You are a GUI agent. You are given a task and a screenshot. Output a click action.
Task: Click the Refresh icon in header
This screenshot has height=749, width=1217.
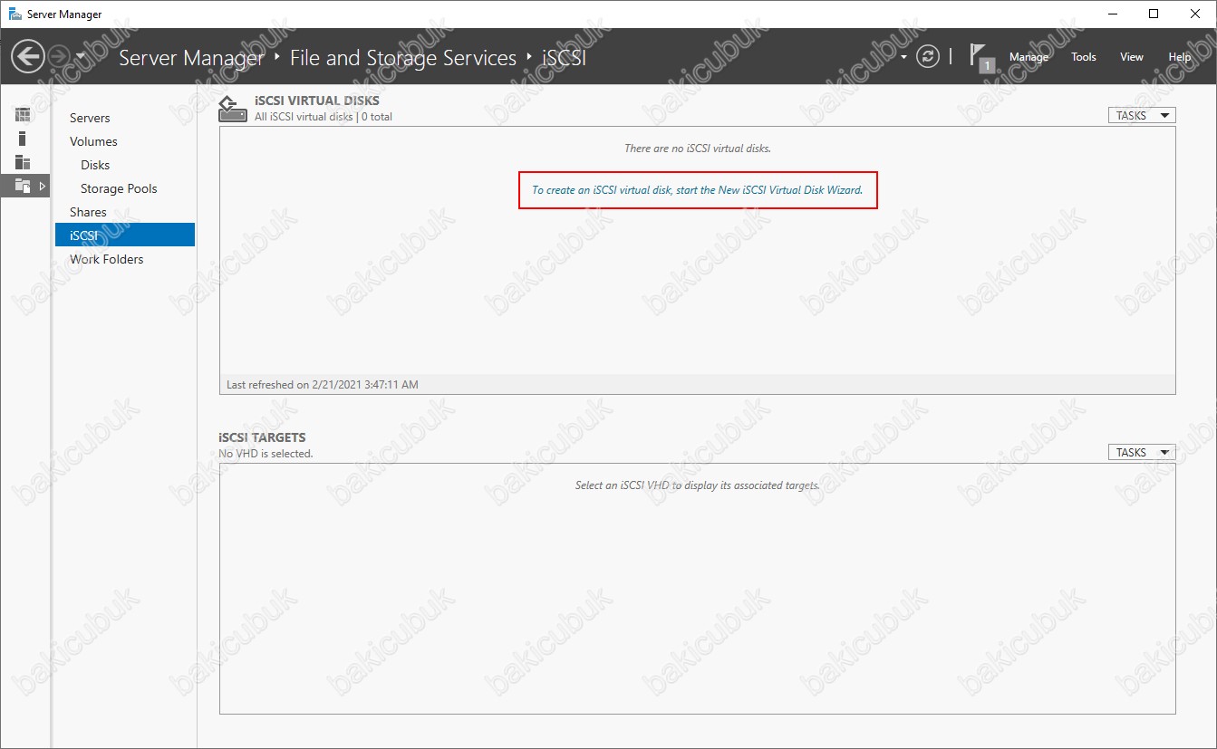click(927, 57)
